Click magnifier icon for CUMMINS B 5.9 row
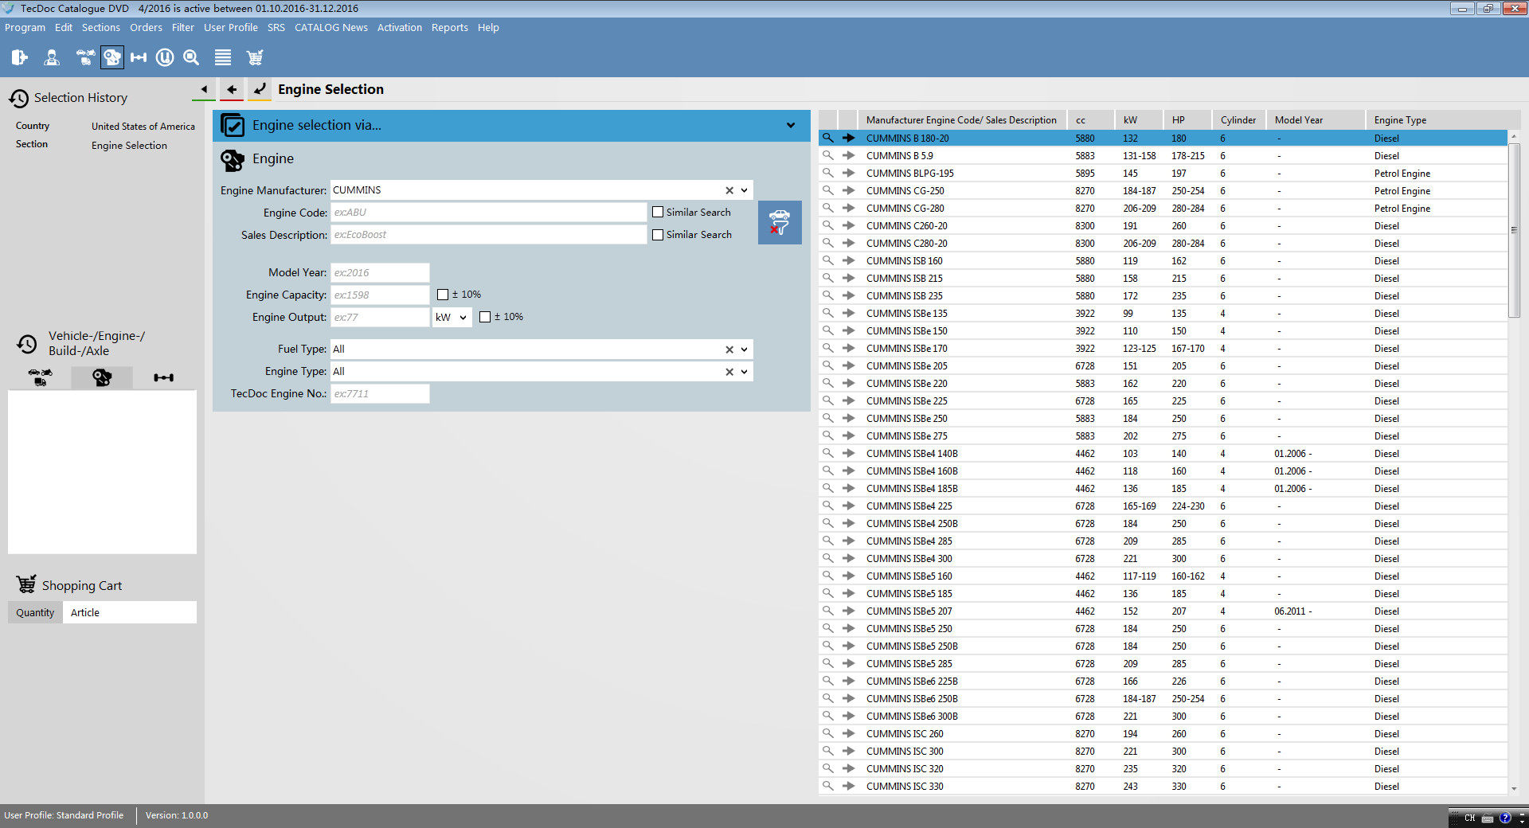Screen dimensions: 1529x828 (x=828, y=155)
